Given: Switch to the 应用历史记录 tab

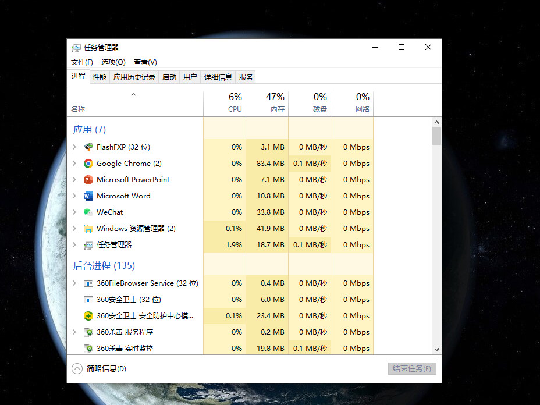Looking at the screenshot, I should tap(134, 77).
